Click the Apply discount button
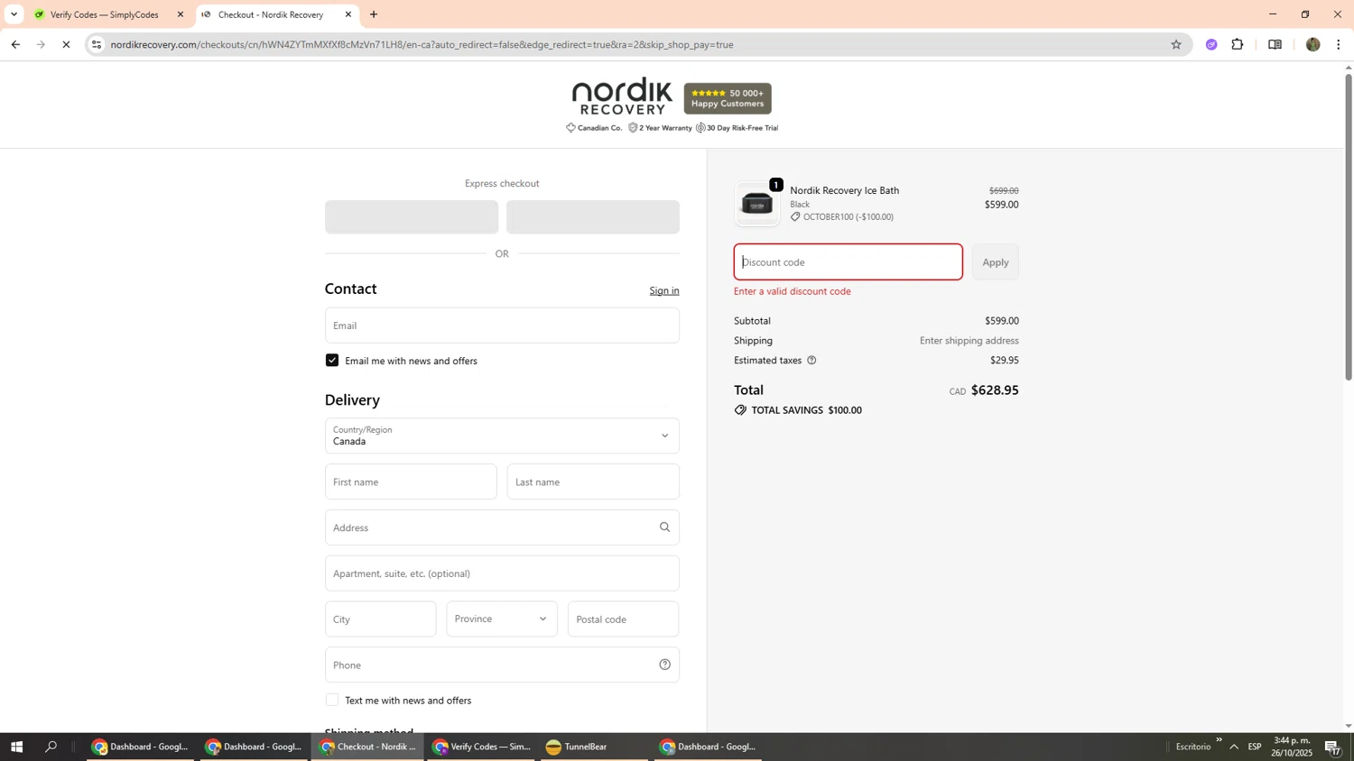Viewport: 1354px width, 761px height. 995,262
